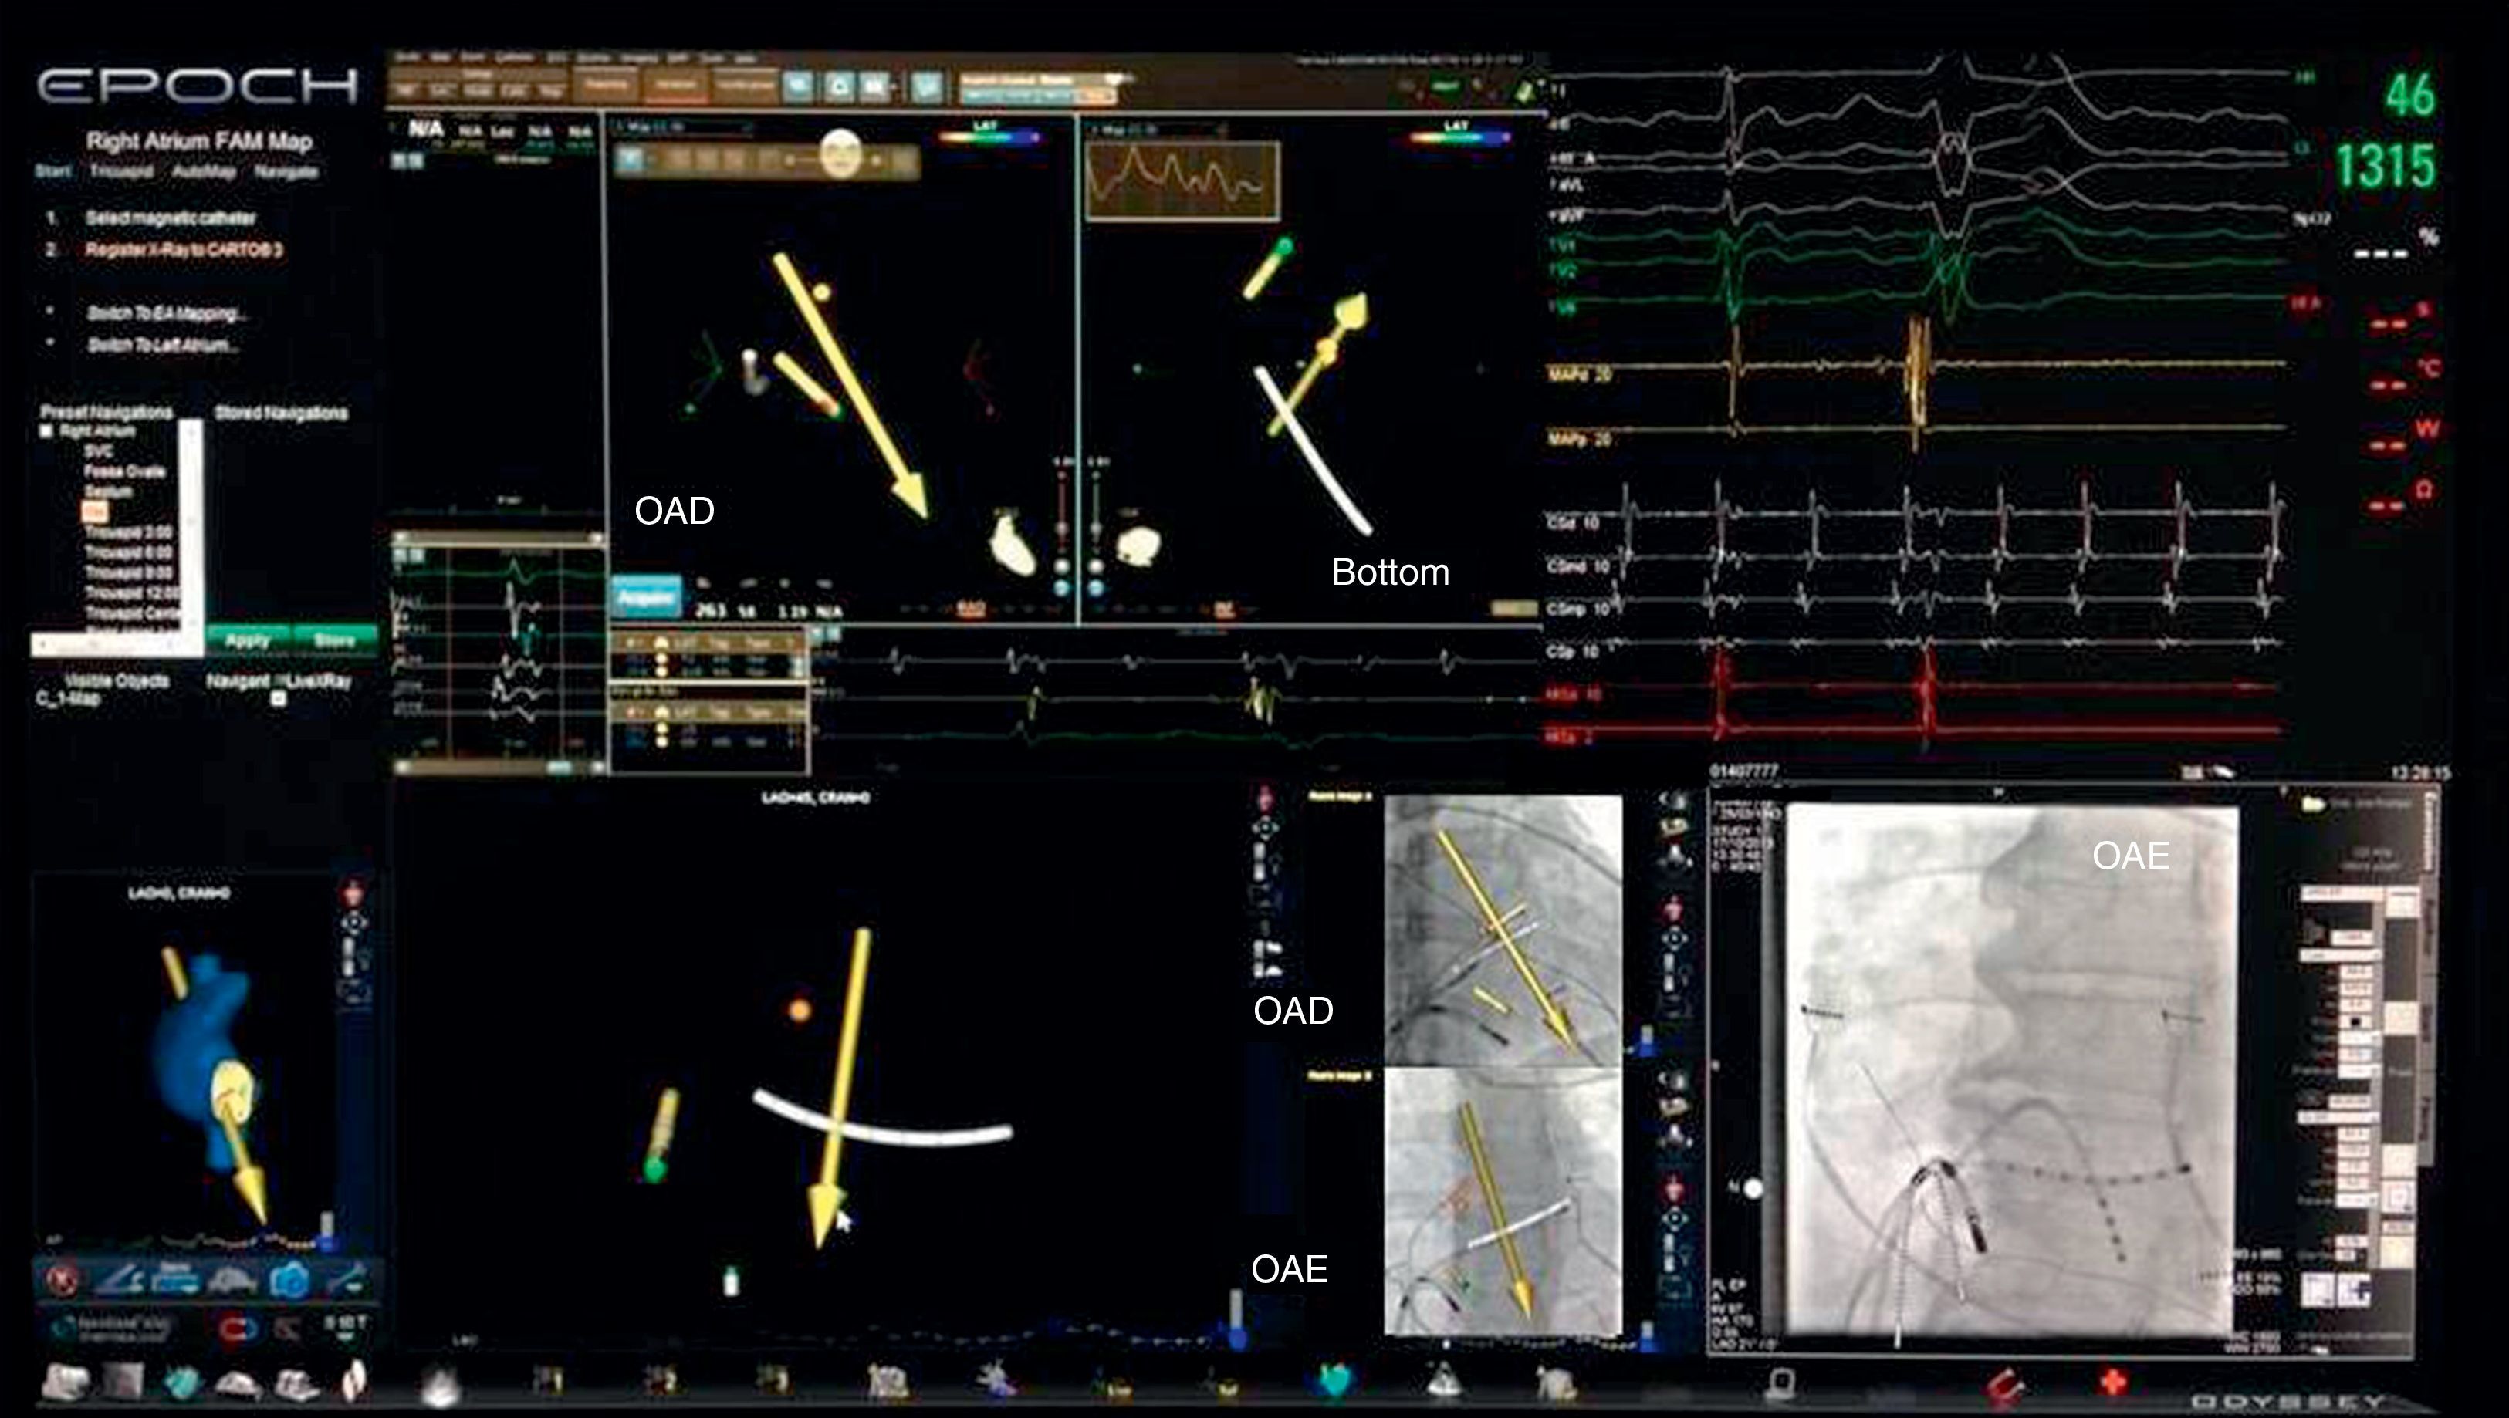Click the green Store button

coord(334,640)
